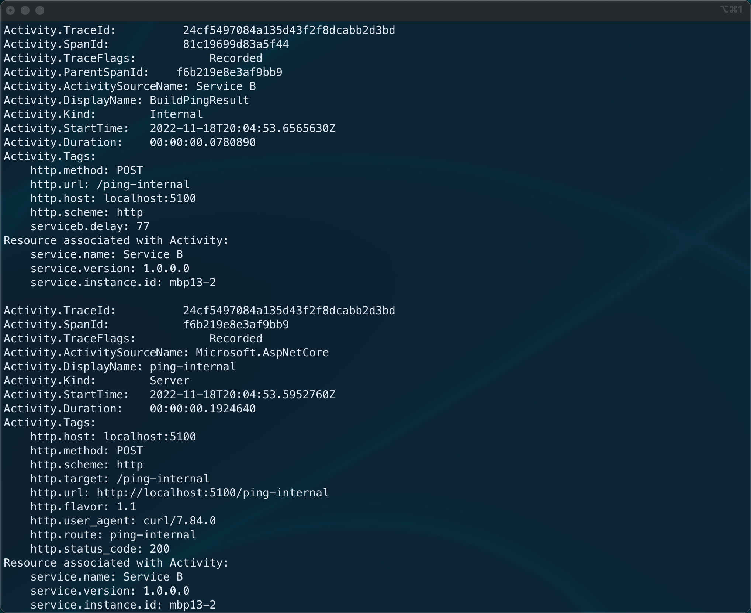Click the Activity.Kind value Internal
Viewport: 751px width, 613px height.
point(176,114)
